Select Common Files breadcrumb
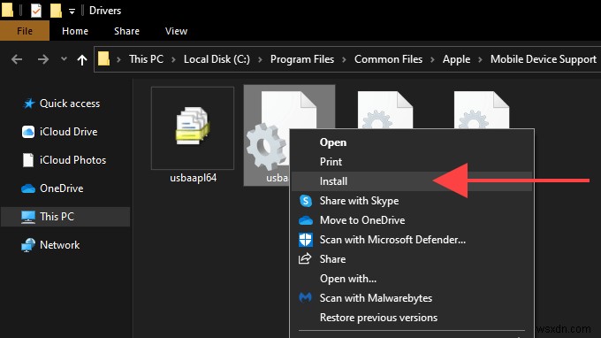 tap(388, 59)
